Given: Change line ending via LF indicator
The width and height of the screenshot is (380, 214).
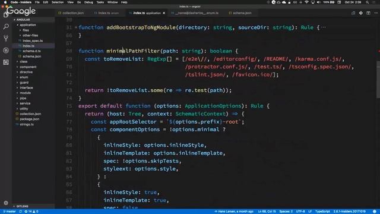Looking at the screenshot, I should (310, 212).
